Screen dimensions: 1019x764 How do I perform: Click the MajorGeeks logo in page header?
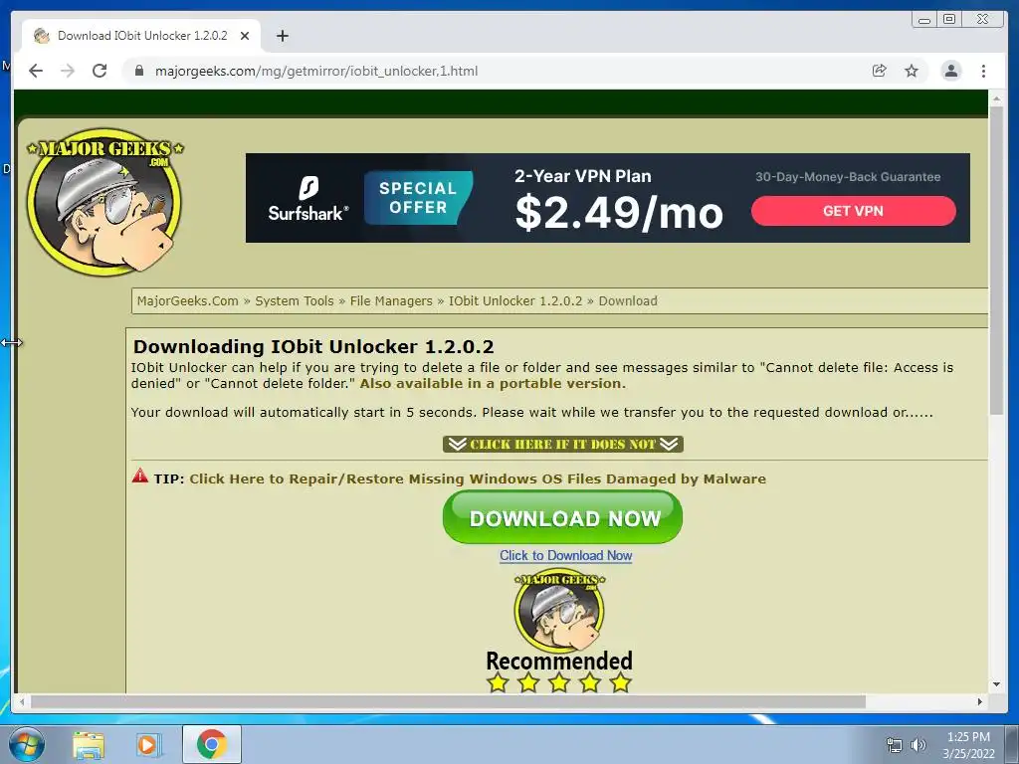104,202
